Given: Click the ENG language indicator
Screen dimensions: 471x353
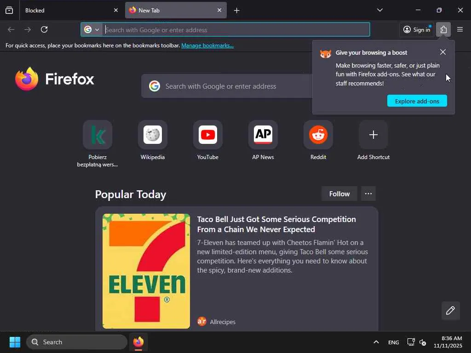Looking at the screenshot, I should [x=394, y=342].
